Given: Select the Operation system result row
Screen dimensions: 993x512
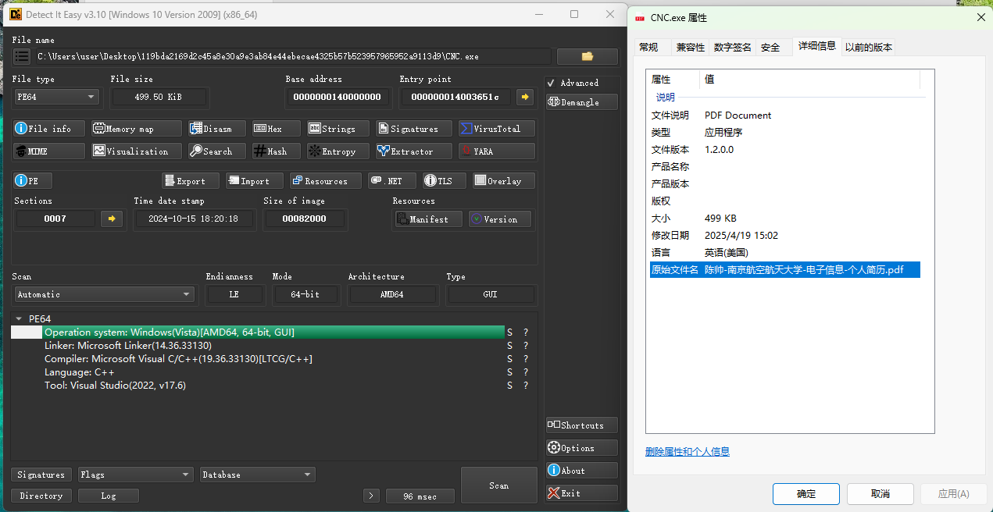Looking at the screenshot, I should point(273,332).
